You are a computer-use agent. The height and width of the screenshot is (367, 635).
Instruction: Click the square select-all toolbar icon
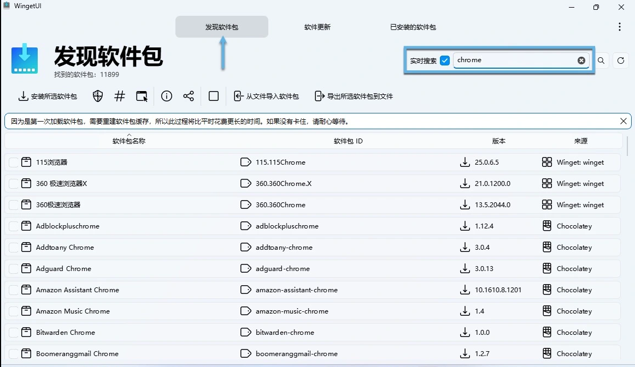214,96
